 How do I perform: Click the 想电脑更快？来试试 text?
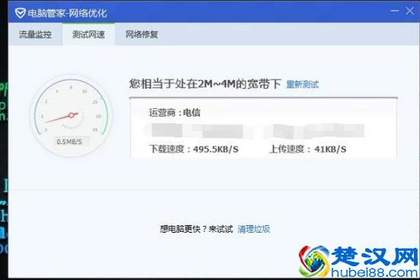pyautogui.click(x=197, y=230)
